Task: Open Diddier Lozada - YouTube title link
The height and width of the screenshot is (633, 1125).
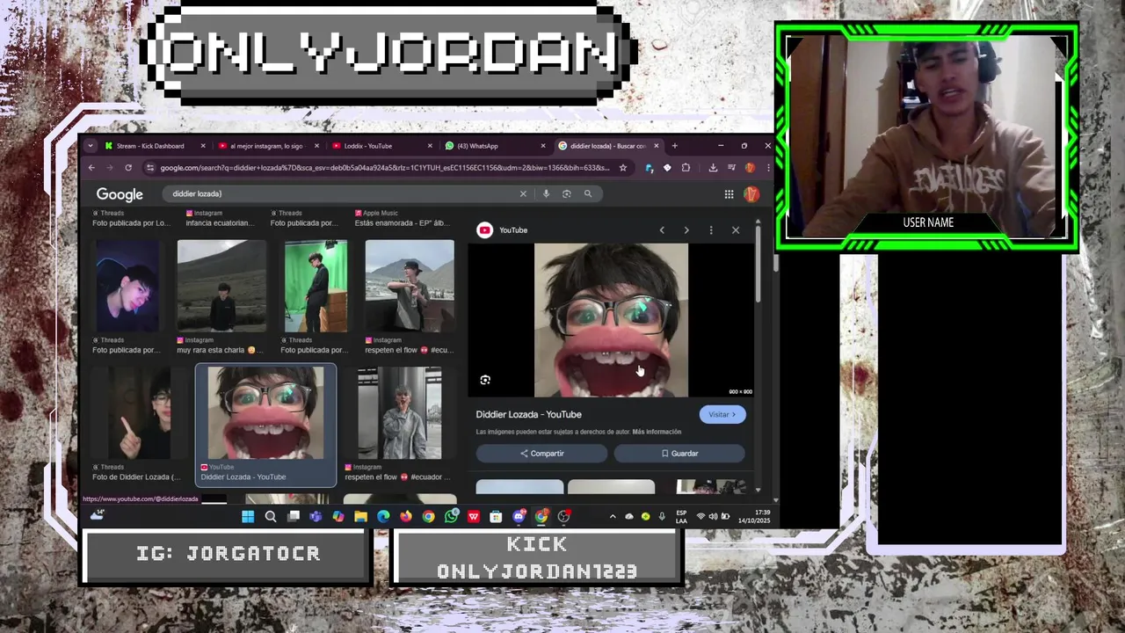Action: coord(528,414)
